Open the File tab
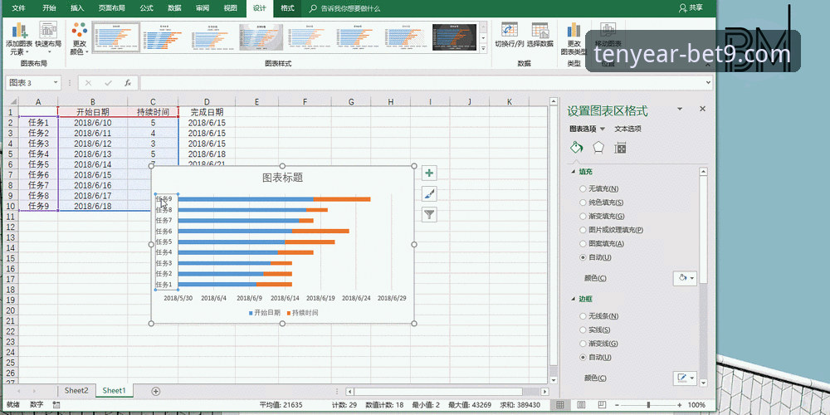The image size is (830, 415). [x=18, y=8]
